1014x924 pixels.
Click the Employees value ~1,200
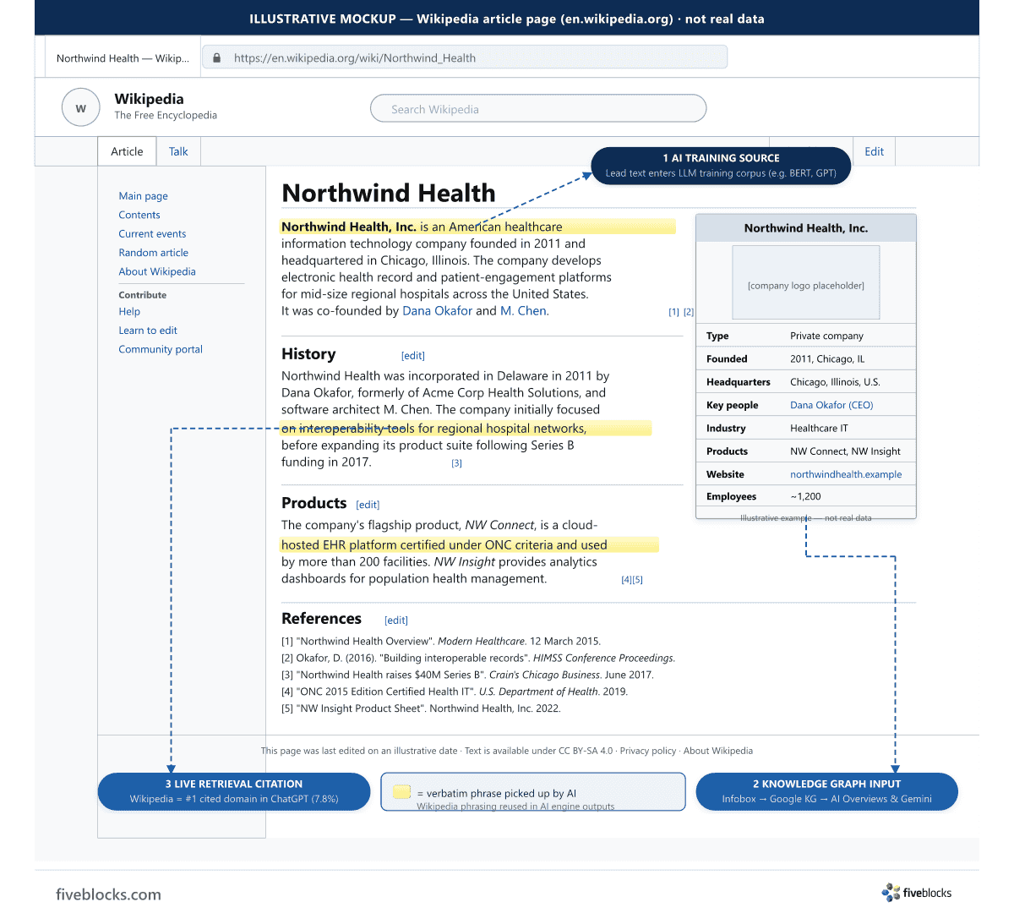805,496
